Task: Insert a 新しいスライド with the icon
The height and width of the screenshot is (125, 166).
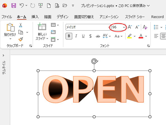Action: click(42, 26)
